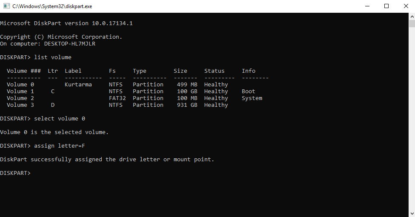The image size is (415, 217).
Task: Click the window title path text
Action: pos(52,6)
